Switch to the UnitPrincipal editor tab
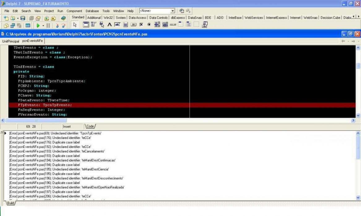Screen dimensions: 361x216 11,41
